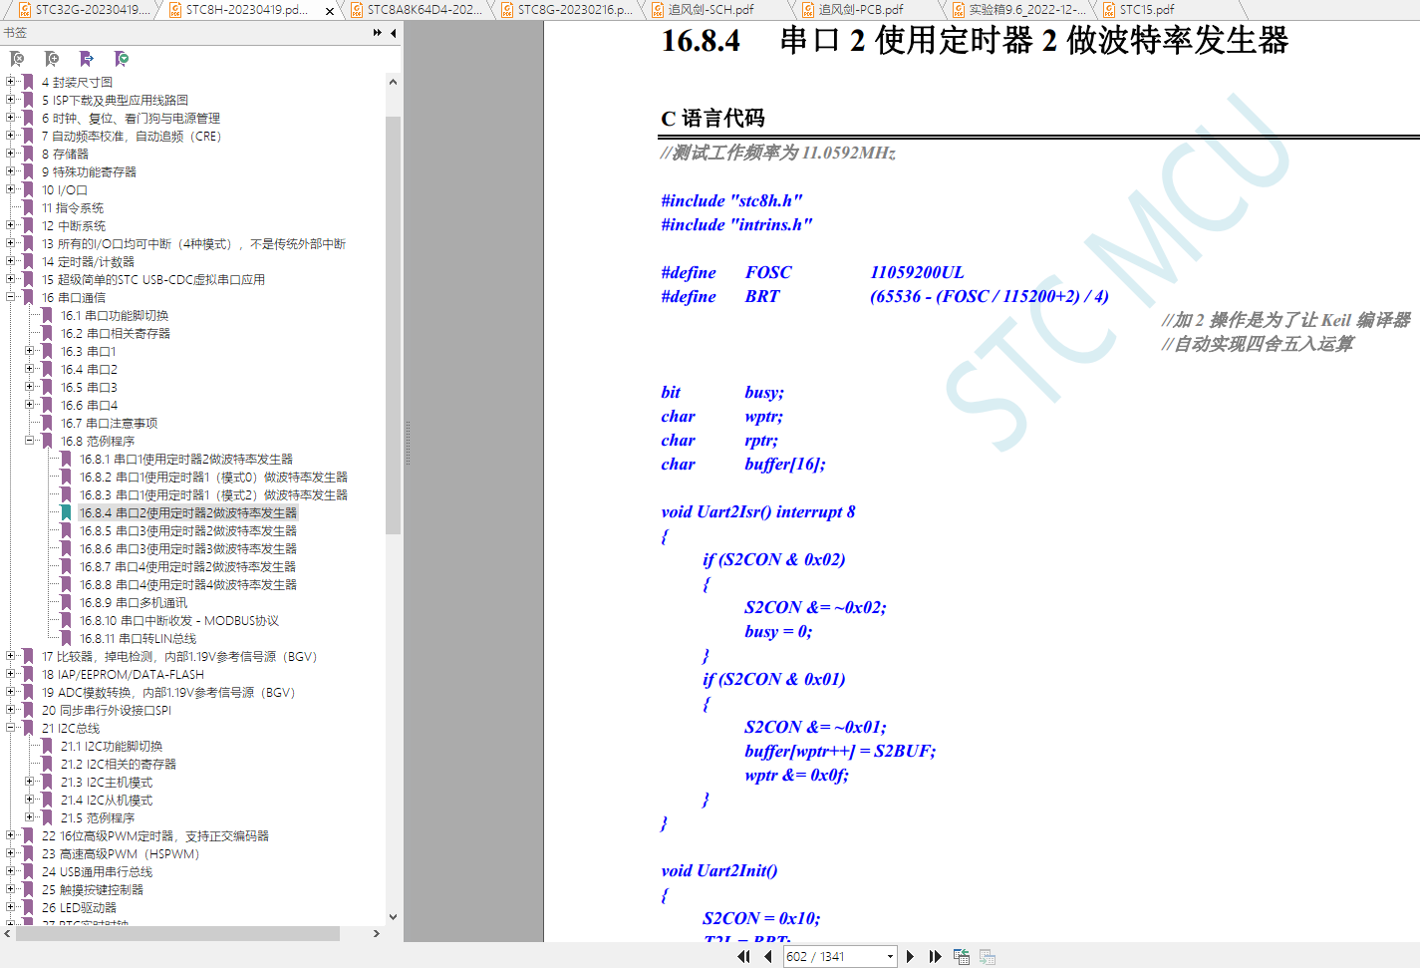1420x968 pixels.
Task: Expand the 21.3 I2C主机模式 bookmark
Action: 30,782
